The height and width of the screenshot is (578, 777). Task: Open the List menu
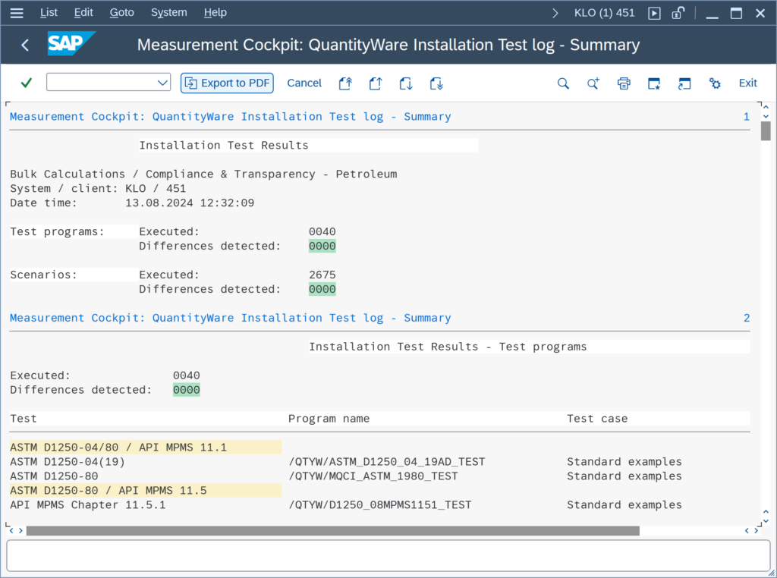pos(49,12)
